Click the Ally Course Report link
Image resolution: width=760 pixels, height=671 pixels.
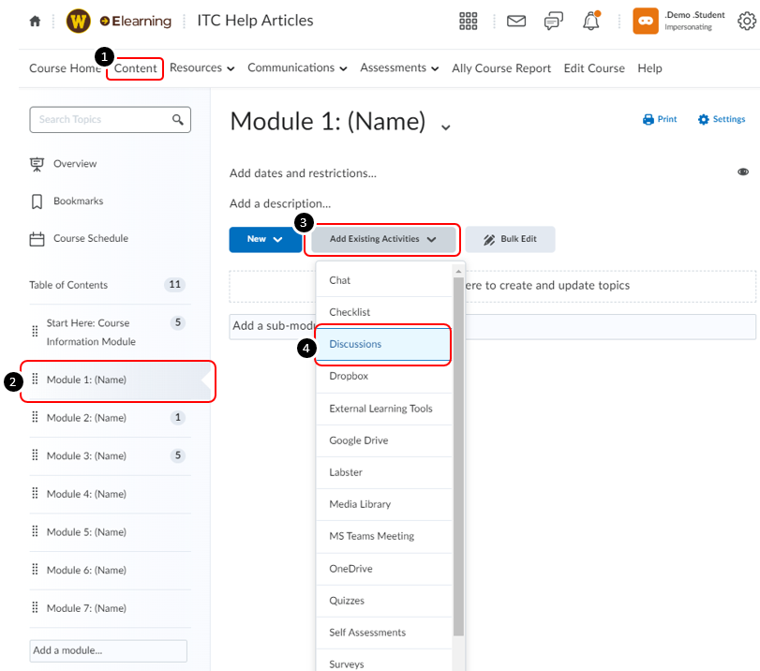pyautogui.click(x=500, y=67)
